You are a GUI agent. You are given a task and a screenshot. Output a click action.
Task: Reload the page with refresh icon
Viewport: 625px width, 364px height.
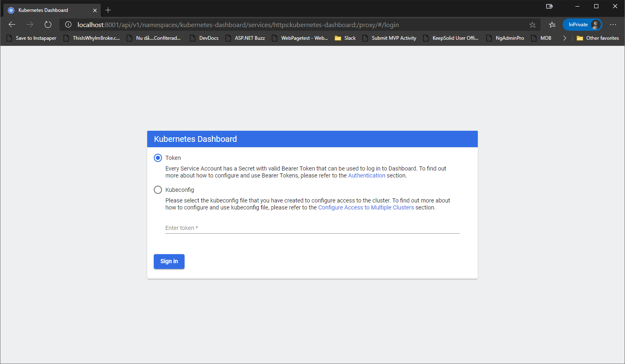[x=48, y=25]
